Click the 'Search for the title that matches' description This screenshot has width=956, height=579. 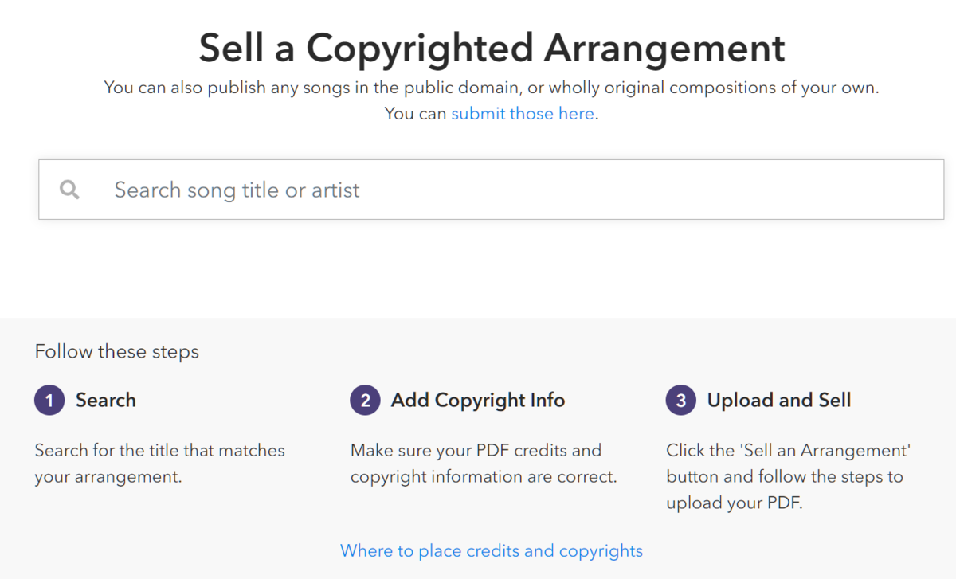pyautogui.click(x=159, y=450)
